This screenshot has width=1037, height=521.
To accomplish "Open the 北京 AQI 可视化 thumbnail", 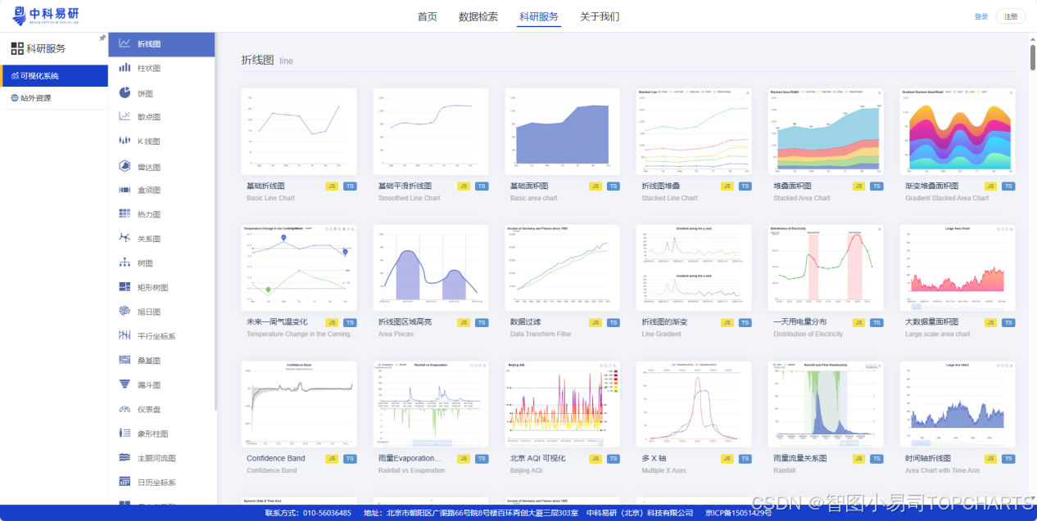I will click(x=563, y=404).
